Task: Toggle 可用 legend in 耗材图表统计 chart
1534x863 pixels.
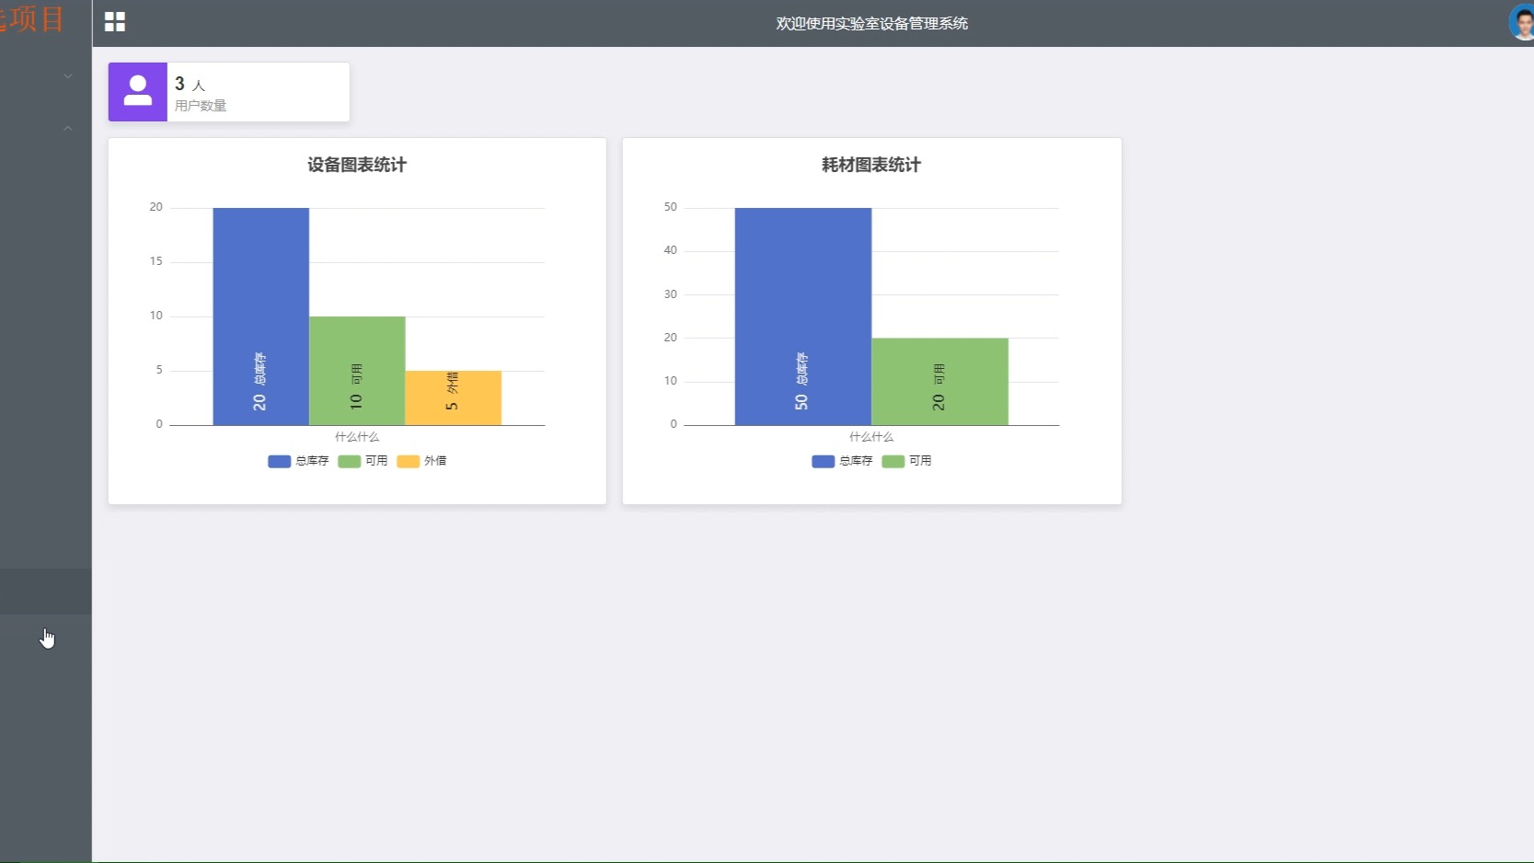Action: 906,461
